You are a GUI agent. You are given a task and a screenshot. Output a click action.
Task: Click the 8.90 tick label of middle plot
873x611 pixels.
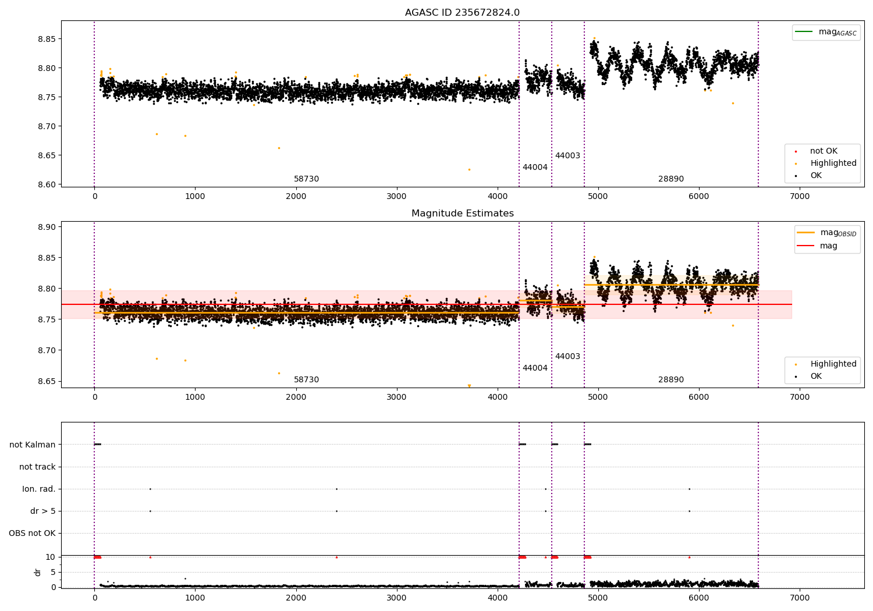(46, 228)
